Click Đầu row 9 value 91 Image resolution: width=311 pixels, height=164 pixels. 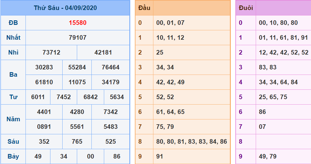(x=160, y=156)
